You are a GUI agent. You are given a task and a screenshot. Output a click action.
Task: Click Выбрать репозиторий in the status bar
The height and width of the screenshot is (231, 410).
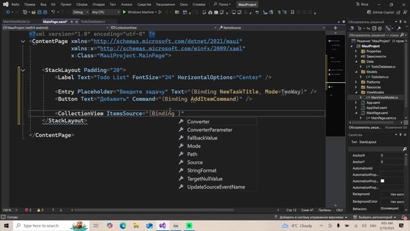point(374,217)
